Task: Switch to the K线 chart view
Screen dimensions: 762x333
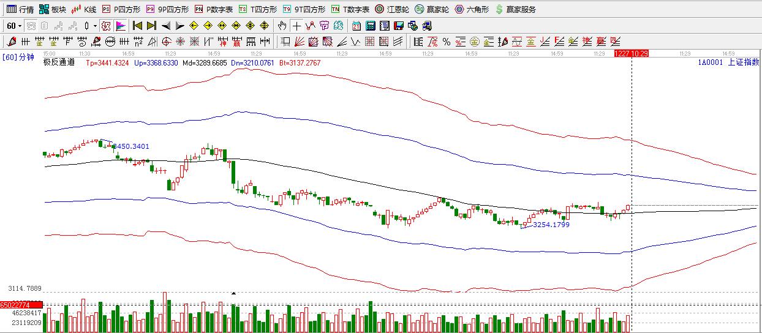Action: coord(84,9)
